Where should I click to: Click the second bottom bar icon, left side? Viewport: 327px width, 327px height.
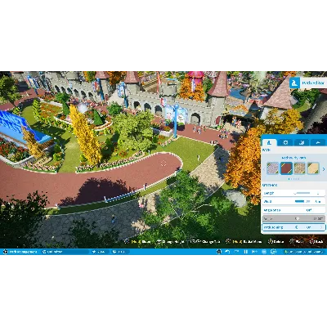44,252
